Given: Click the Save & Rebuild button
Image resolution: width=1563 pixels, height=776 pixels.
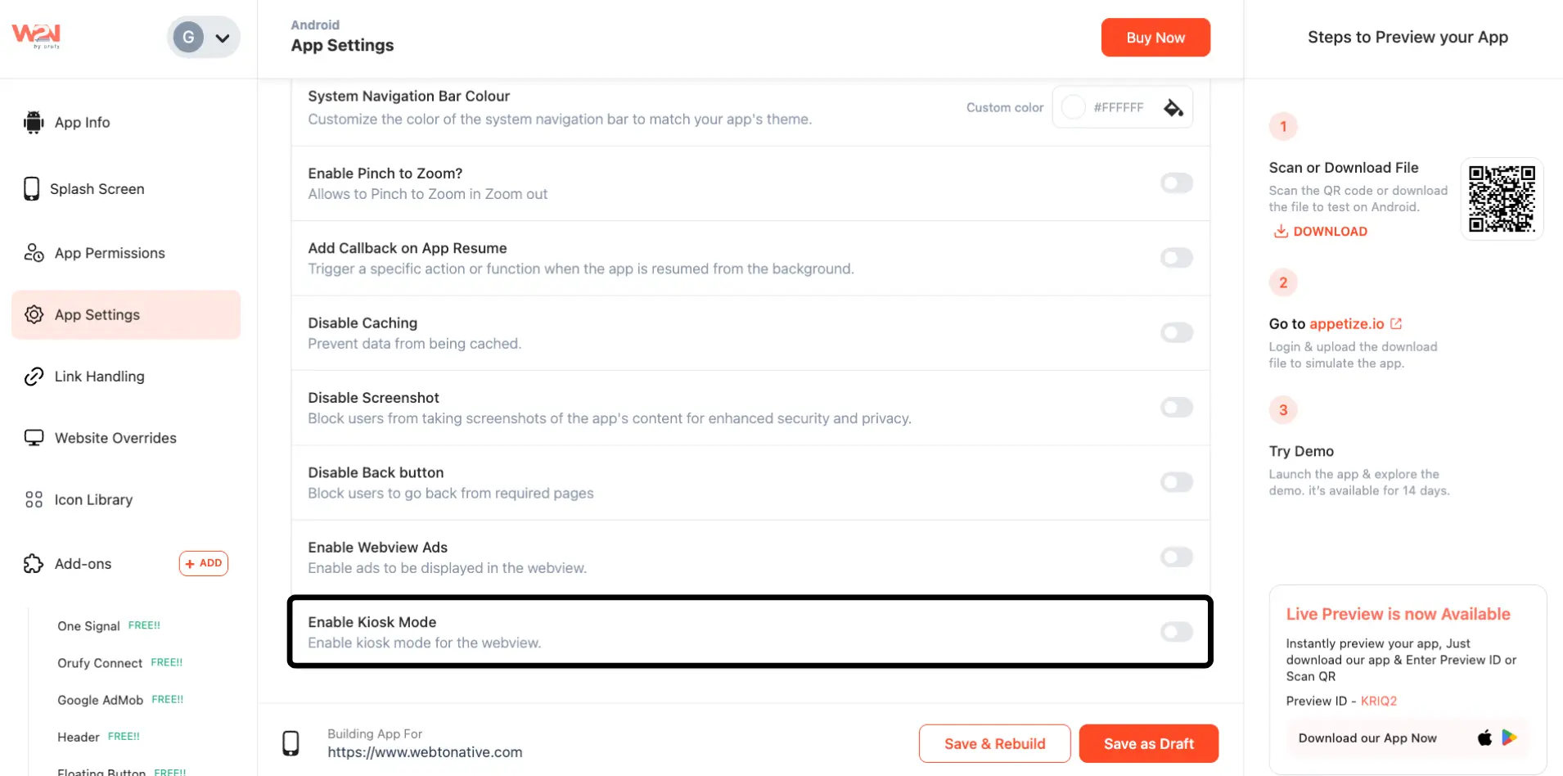Looking at the screenshot, I should pyautogui.click(x=994, y=743).
